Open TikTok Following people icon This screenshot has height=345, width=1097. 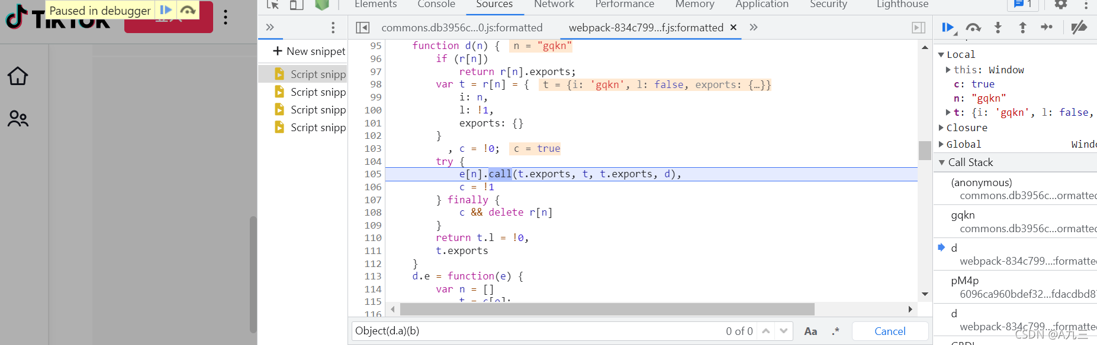pyautogui.click(x=18, y=119)
